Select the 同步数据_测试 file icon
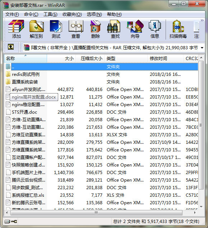The image size is (208, 228). click(x=8, y=188)
